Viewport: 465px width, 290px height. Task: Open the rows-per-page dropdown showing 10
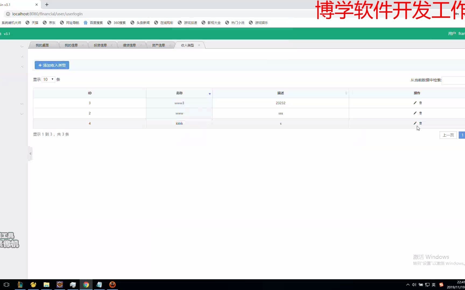click(x=48, y=79)
